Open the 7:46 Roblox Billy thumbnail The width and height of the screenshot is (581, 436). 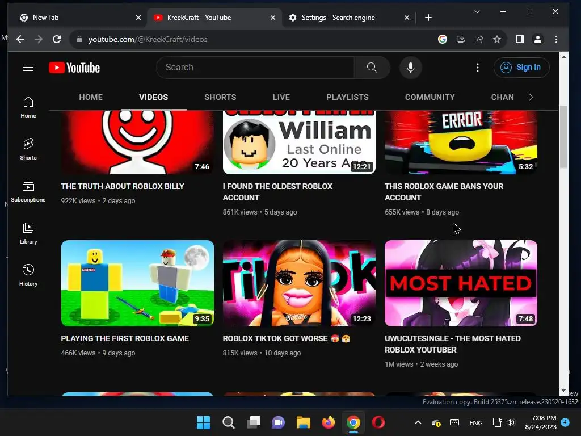pos(137,142)
